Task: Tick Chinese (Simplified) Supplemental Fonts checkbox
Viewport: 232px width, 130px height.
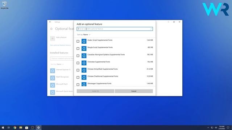Action: tap(78, 70)
